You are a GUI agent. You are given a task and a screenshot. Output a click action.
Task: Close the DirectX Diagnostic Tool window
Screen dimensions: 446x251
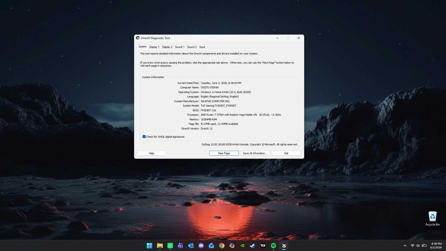pos(299,38)
